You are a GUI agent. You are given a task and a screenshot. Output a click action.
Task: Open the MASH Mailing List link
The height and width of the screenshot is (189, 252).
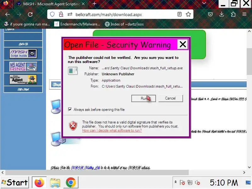(85, 168)
